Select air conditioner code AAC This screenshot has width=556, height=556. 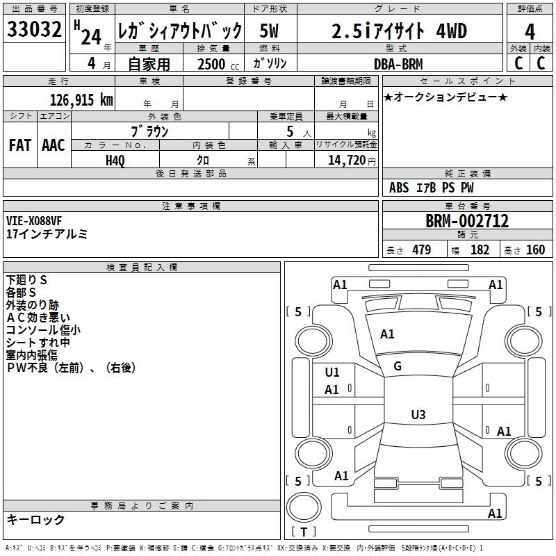pyautogui.click(x=54, y=145)
